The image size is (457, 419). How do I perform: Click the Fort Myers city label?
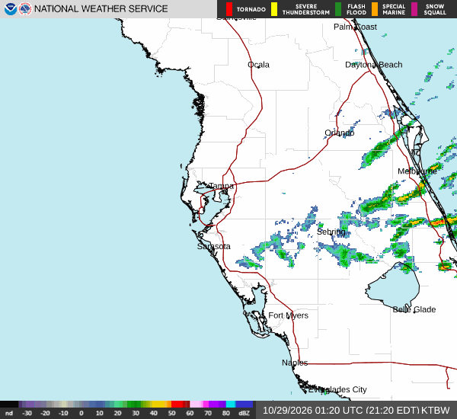[288, 315]
